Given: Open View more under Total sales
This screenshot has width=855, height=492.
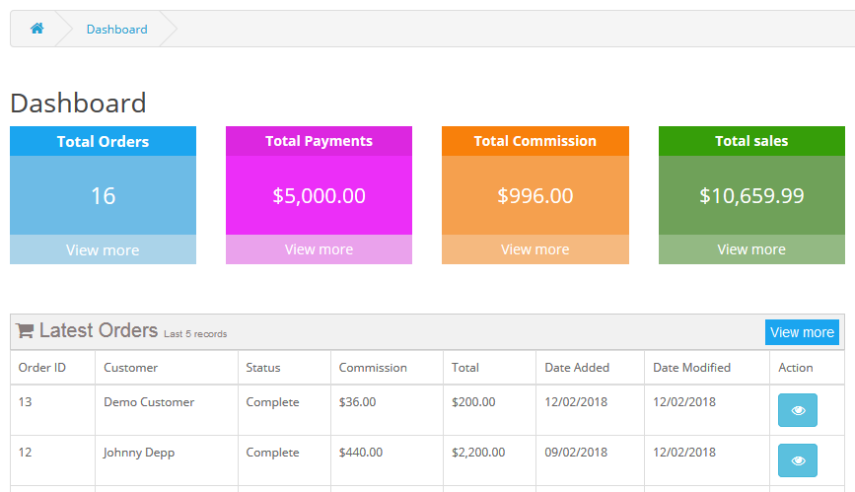Looking at the screenshot, I should [751, 249].
